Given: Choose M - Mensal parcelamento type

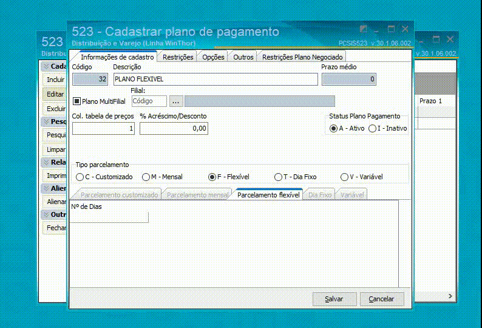Looking at the screenshot, I should [x=146, y=177].
